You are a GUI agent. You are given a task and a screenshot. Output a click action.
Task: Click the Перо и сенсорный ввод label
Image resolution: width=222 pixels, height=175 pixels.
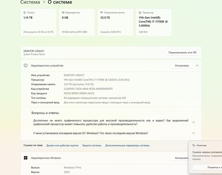(x=45, y=102)
